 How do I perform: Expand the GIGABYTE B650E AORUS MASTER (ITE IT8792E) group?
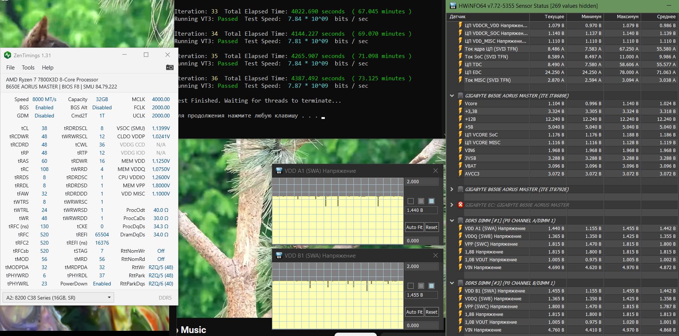tap(452, 189)
